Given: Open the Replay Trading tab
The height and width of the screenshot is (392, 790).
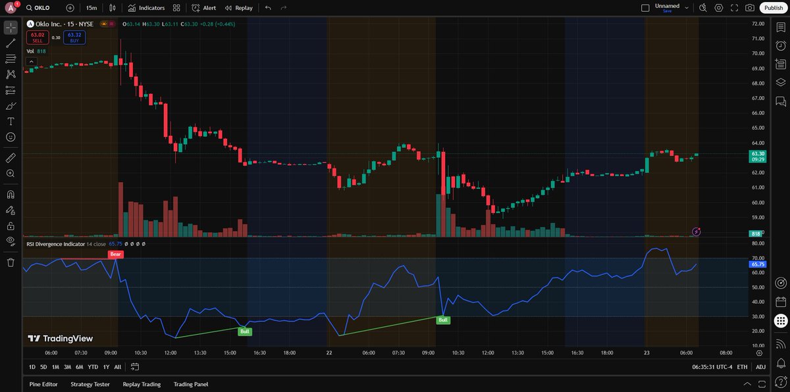Looking at the screenshot, I should (x=142, y=384).
